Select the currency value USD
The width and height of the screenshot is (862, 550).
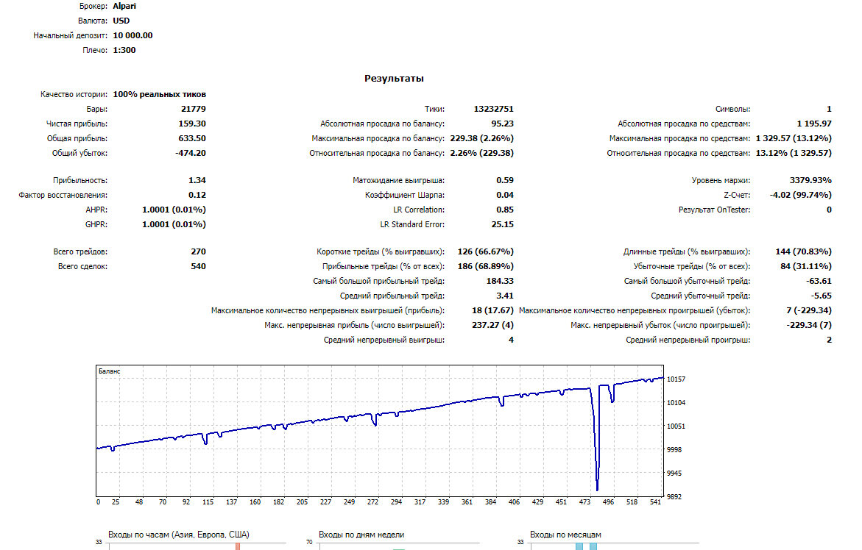tap(121, 21)
